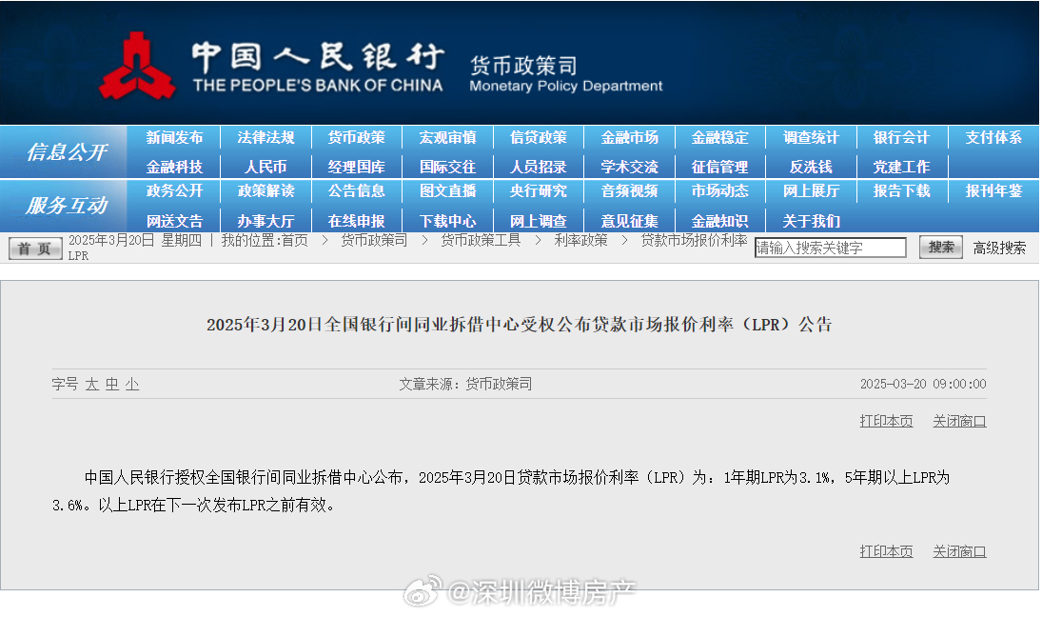Click the People's Bank of China red logo
This screenshot has height=617, width=1042.
pos(138,66)
